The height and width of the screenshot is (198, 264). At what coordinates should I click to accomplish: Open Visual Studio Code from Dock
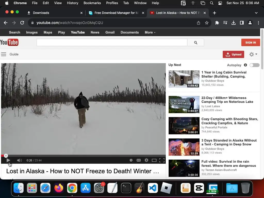[153, 188]
